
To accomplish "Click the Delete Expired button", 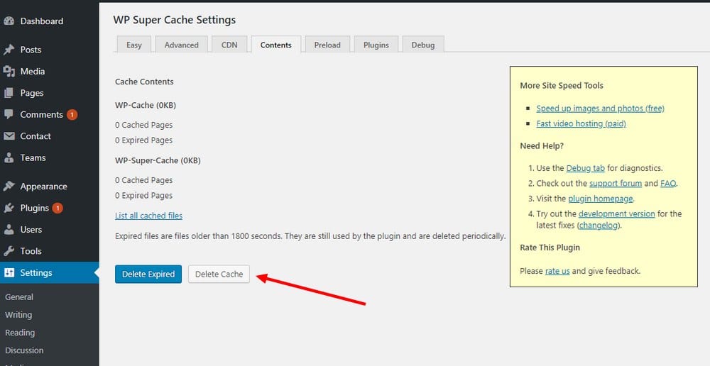I will (148, 274).
